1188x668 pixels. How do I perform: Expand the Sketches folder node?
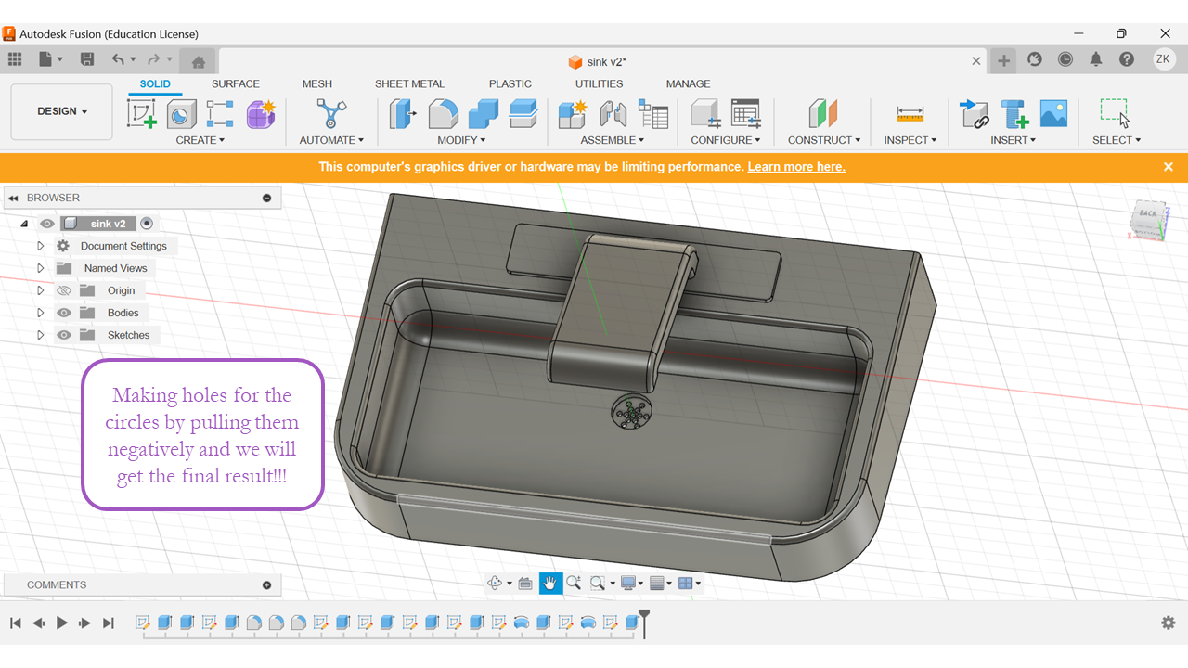(40, 335)
